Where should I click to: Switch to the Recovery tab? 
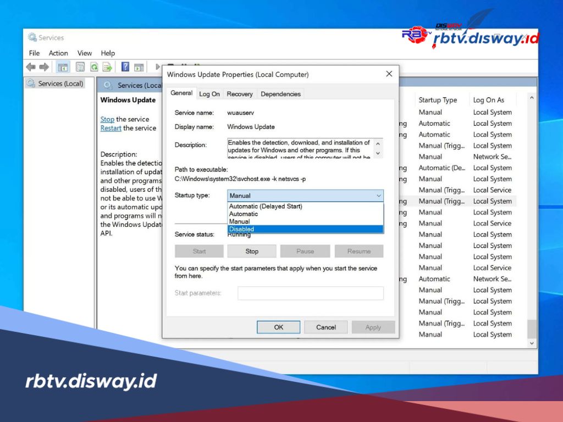point(240,93)
